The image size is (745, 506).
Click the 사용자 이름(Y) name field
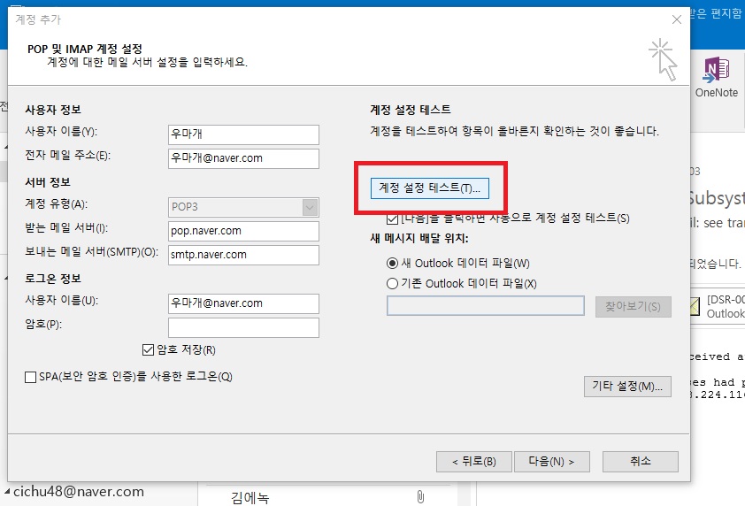pyautogui.click(x=243, y=134)
